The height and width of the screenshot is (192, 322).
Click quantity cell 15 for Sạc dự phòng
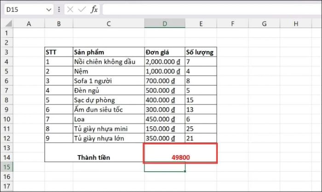[201, 100]
